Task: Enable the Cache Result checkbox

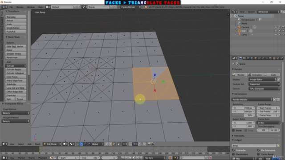Action: (258, 154)
